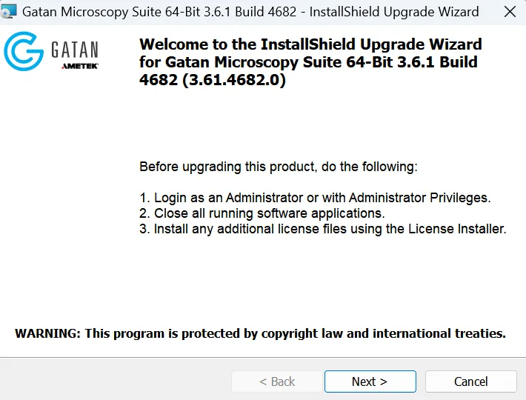The height and width of the screenshot is (400, 526).
Task: Select the Login as an Administrator instruction
Action: (x=315, y=198)
